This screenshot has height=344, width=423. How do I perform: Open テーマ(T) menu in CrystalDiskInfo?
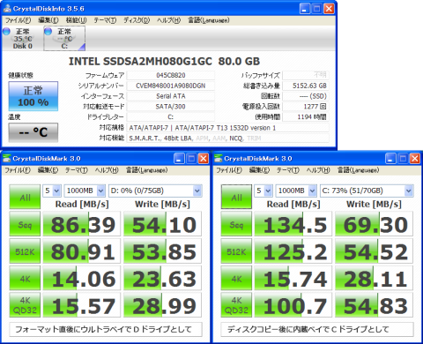click(x=105, y=20)
